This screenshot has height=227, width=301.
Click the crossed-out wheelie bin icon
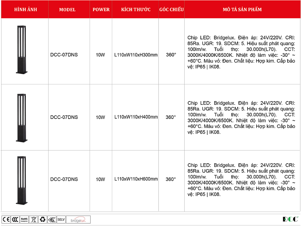tap(34, 219)
